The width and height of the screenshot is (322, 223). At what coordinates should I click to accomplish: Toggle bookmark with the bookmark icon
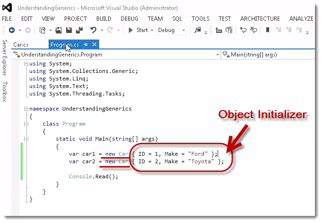coord(267,30)
